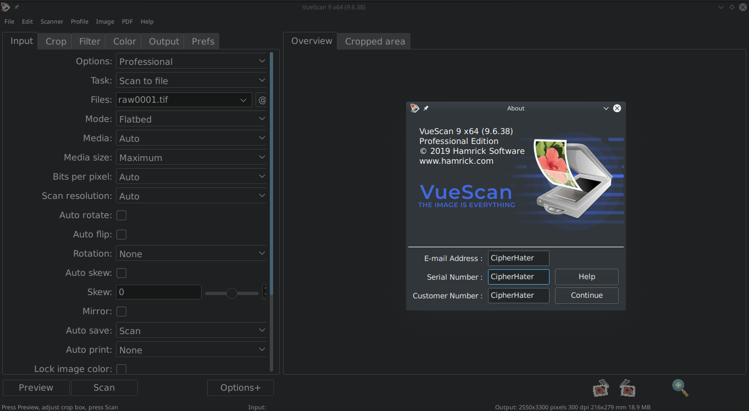Screen dimensions: 749x411
Task: Click the Customer Number field
Action: [519, 296]
